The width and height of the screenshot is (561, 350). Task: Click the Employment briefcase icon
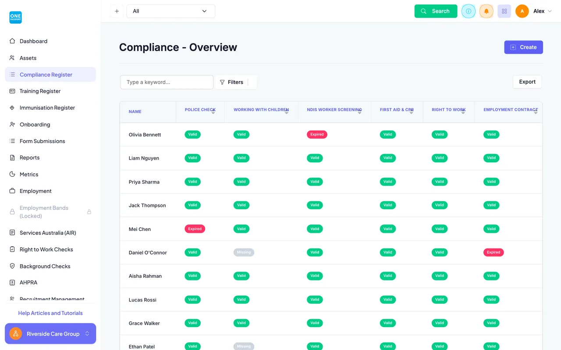pyautogui.click(x=12, y=191)
